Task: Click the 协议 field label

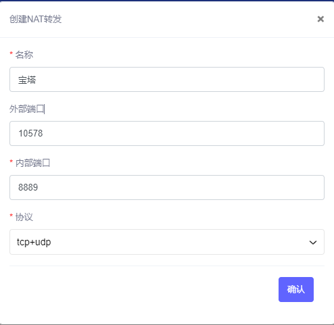Action: 24,217
